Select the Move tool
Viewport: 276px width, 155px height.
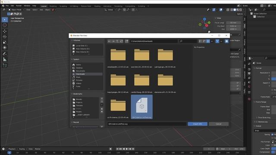(5, 31)
